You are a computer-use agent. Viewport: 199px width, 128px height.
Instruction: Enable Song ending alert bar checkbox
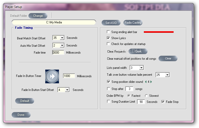coord(108,32)
